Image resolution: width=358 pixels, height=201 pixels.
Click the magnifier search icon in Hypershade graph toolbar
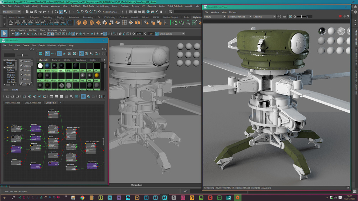pyautogui.click(x=71, y=96)
